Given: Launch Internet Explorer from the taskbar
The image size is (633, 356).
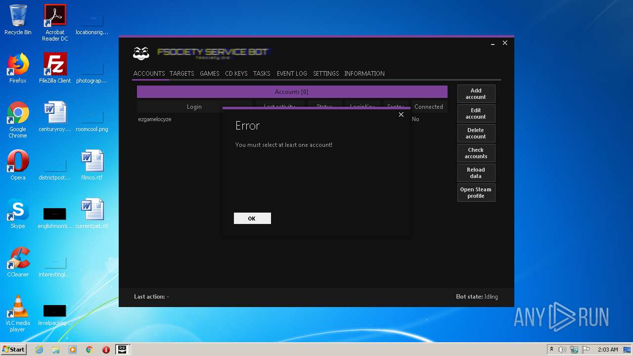Looking at the screenshot, I should (40, 350).
